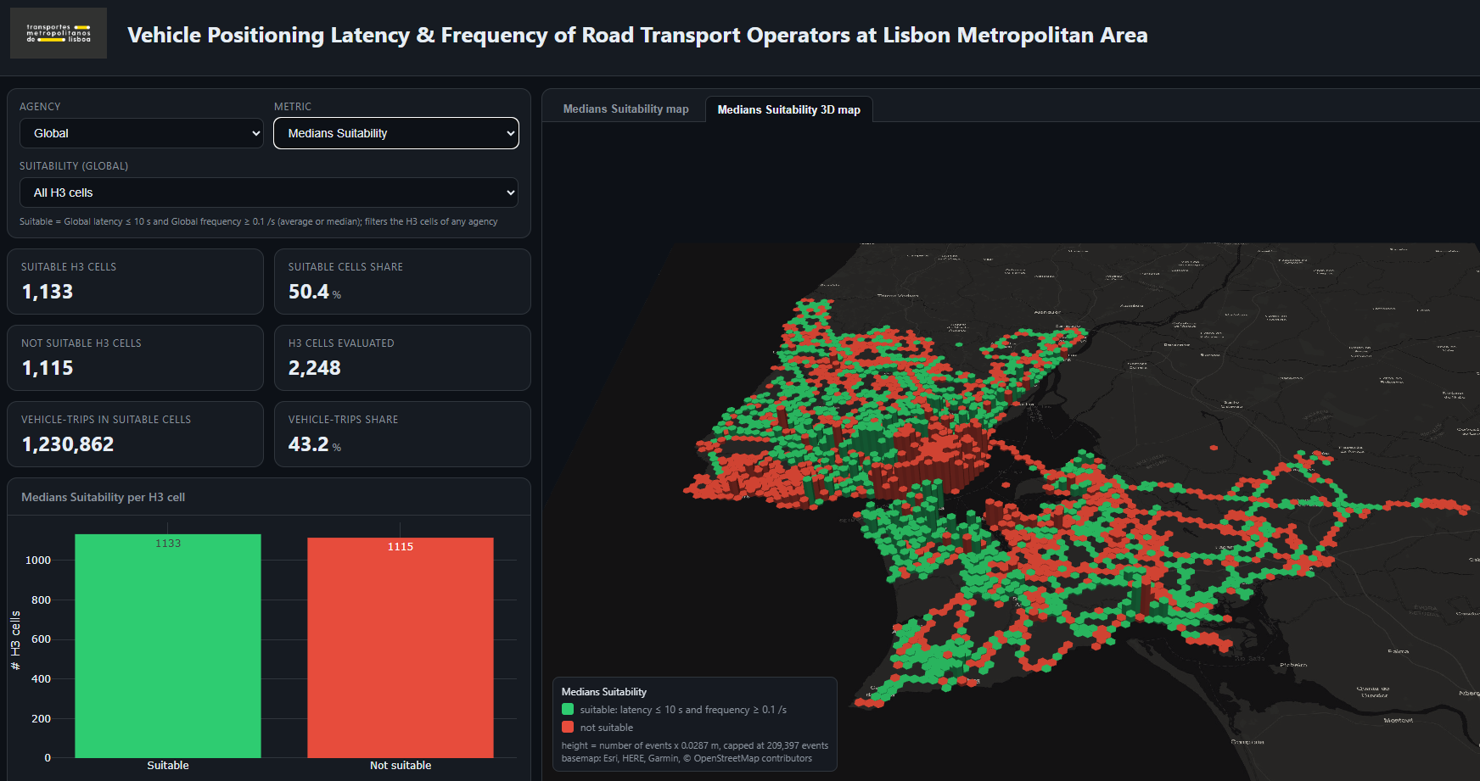Click the Suitable Cells Share 50.4 value
The image size is (1480, 781).
tap(309, 292)
